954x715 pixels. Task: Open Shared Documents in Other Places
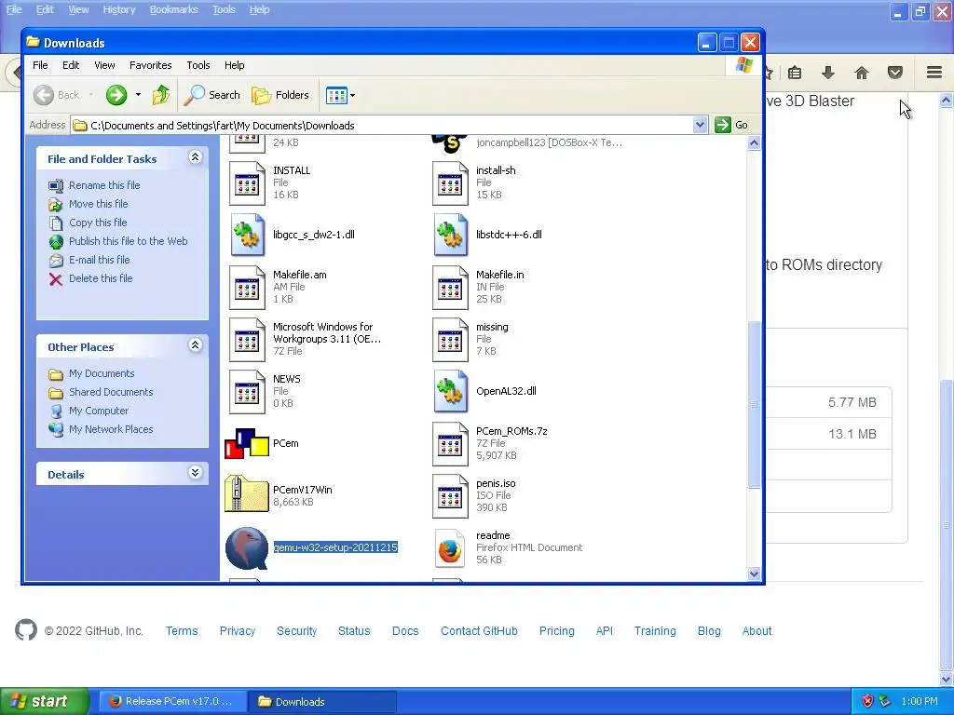(x=111, y=392)
